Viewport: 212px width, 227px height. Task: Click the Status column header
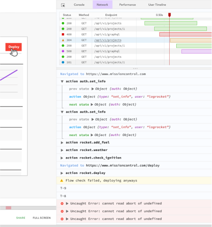click(x=67, y=15)
